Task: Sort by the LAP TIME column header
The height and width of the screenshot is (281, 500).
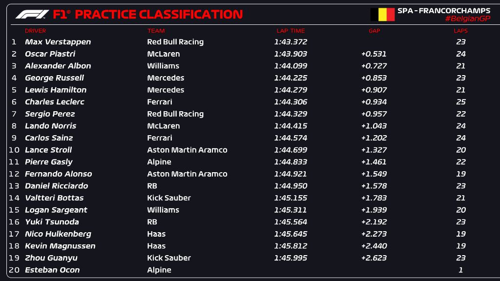Action: tap(291, 31)
